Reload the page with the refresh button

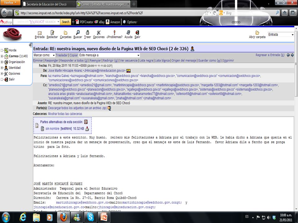point(214,13)
